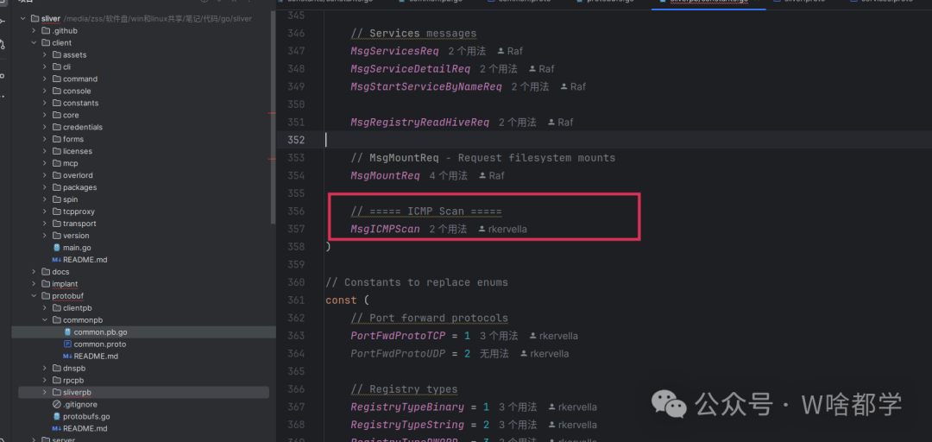Click the MsgICMPScan identifier in code

click(x=385, y=229)
